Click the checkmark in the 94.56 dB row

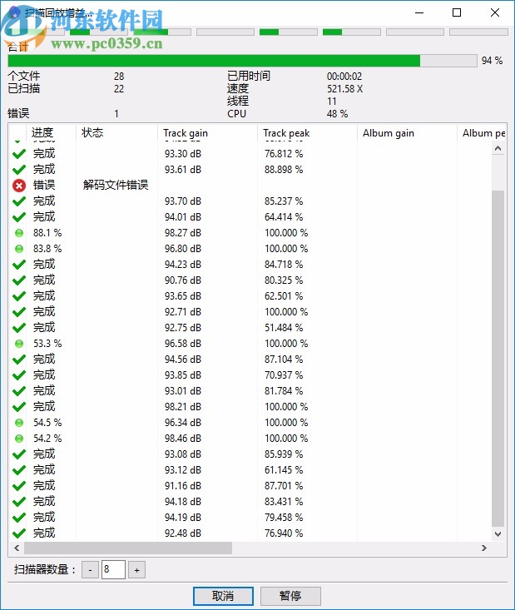tap(18, 360)
